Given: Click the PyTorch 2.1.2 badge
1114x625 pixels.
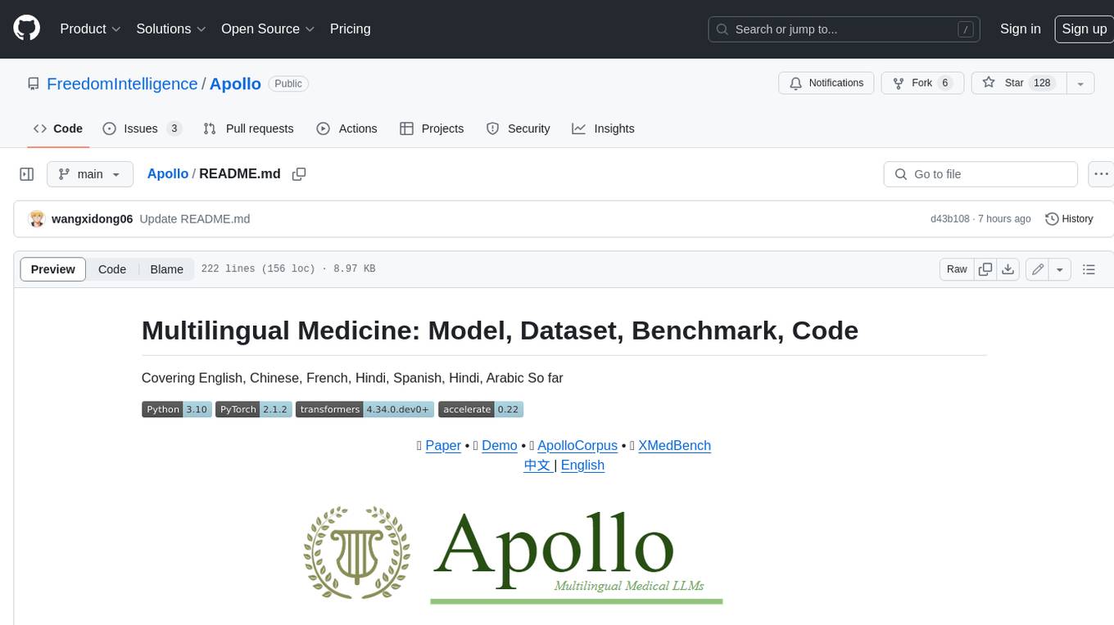Looking at the screenshot, I should click(x=253, y=409).
